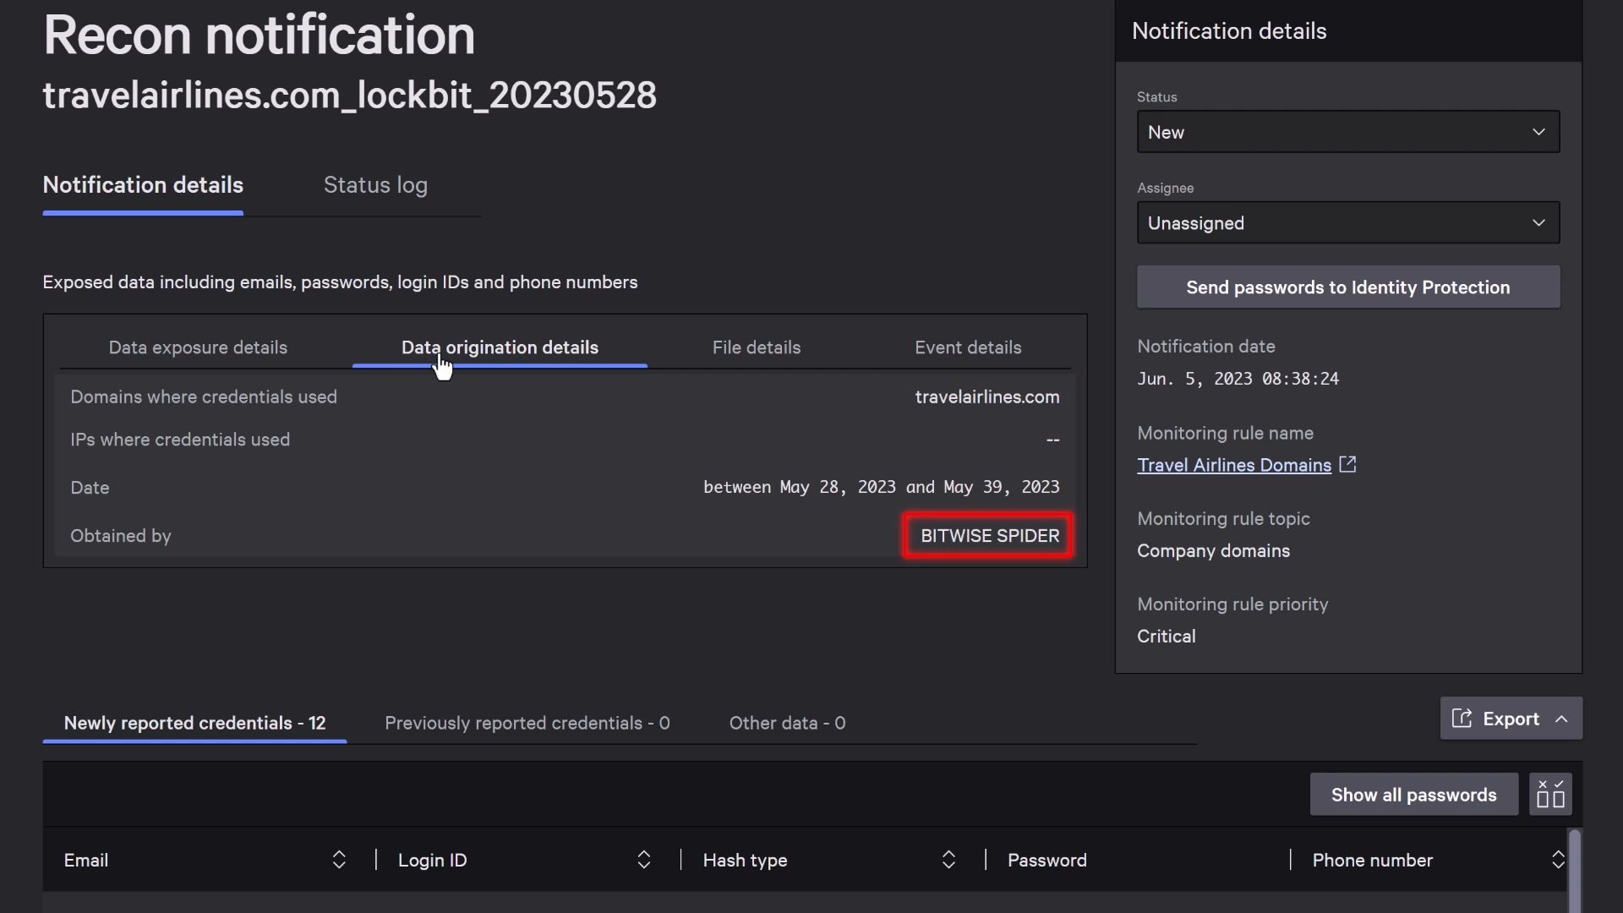Switch to the Status log tab
This screenshot has width=1623, height=913.
[x=375, y=185]
